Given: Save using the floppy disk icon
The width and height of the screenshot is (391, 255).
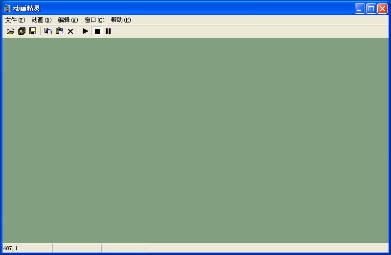Looking at the screenshot, I should [x=33, y=31].
